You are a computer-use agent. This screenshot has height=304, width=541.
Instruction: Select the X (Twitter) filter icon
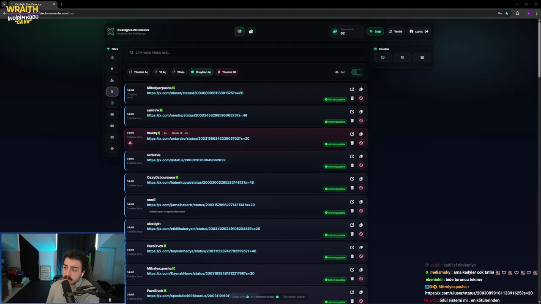pos(112,92)
